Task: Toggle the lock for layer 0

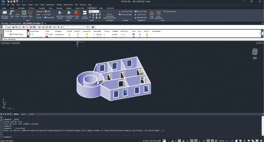Action: pos(77,34)
